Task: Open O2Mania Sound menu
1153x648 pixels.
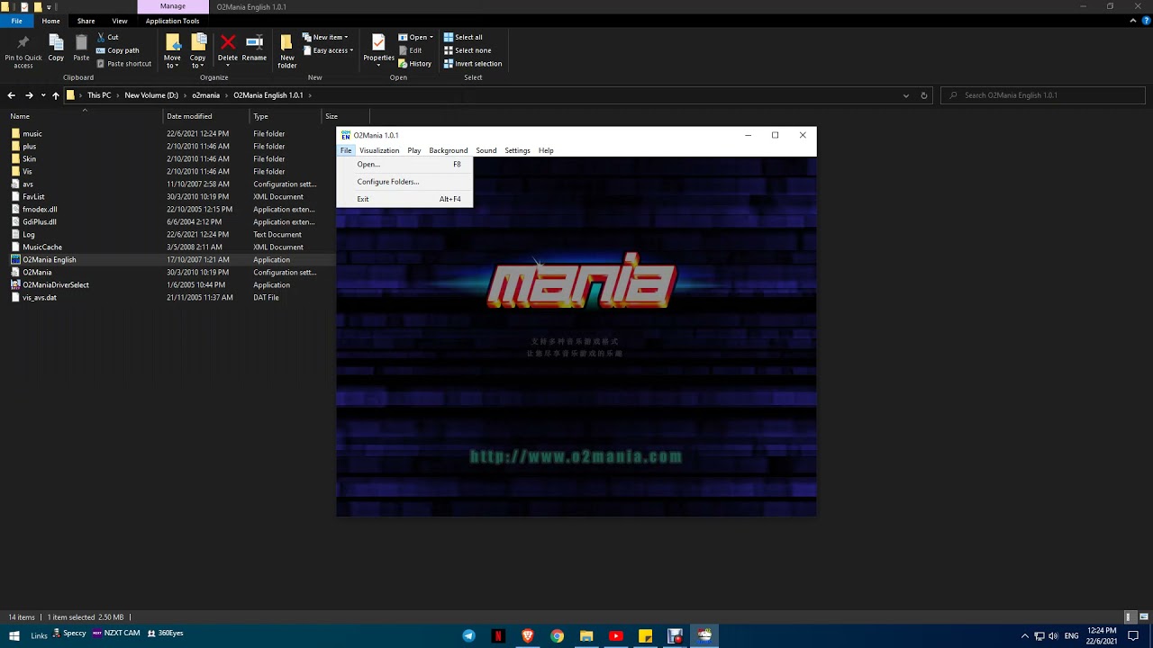Action: click(x=486, y=150)
